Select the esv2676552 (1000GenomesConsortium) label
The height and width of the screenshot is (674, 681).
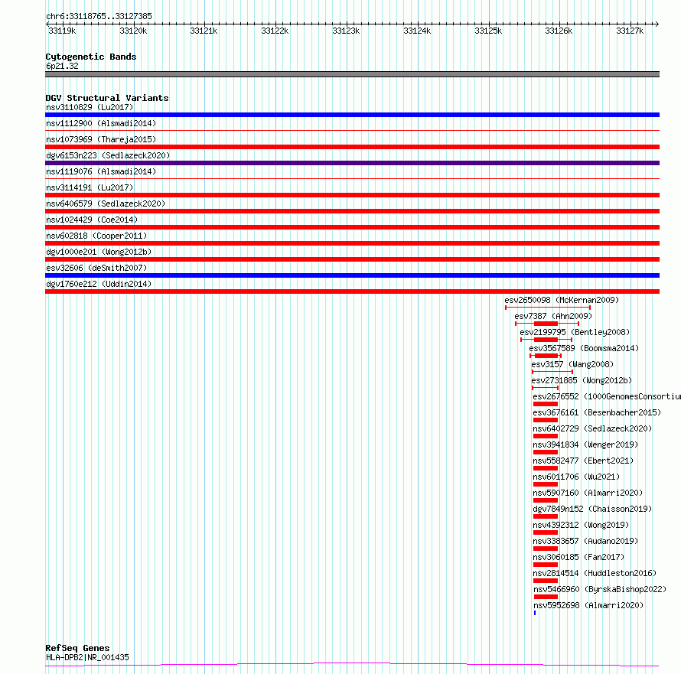pos(607,396)
